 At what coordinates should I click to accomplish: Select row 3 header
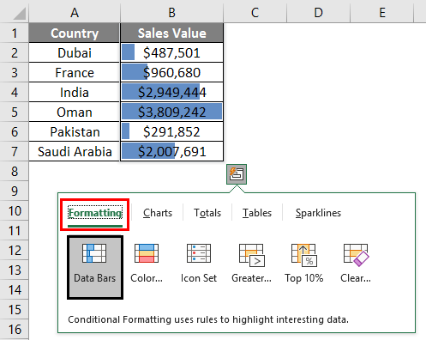click(15, 72)
